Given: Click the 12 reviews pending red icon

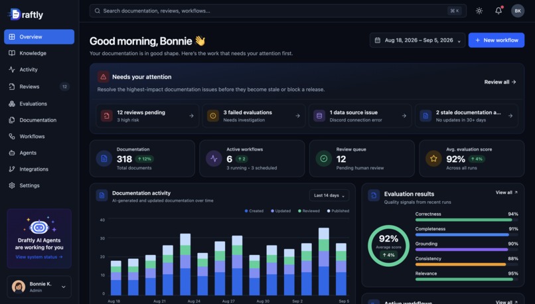Looking at the screenshot, I should coord(106,116).
